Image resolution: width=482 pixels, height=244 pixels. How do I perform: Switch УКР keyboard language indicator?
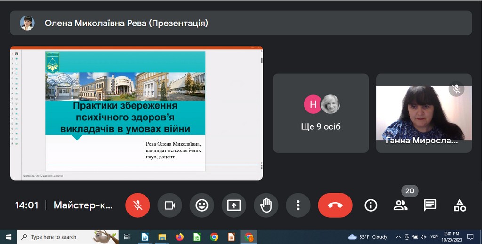click(434, 237)
